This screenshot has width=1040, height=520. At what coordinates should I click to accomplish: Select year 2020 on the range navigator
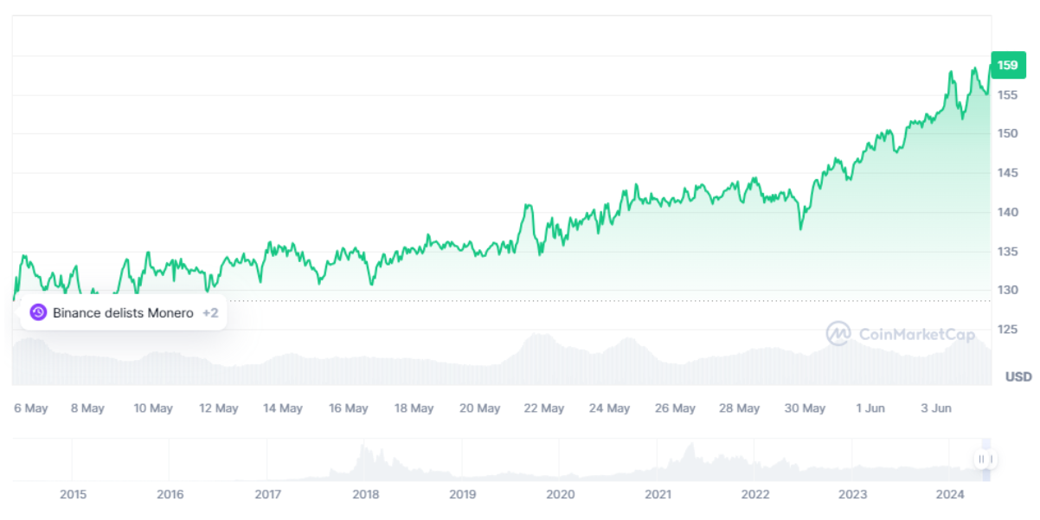[561, 495]
